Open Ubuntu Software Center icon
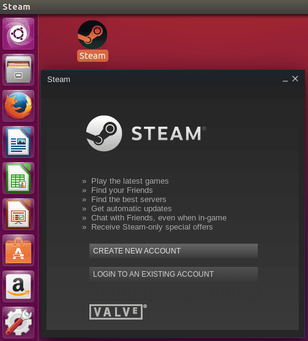The height and width of the screenshot is (341, 308). (x=18, y=250)
